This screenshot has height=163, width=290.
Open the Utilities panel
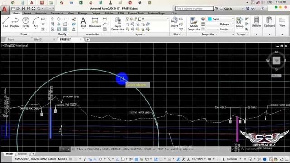tap(256, 22)
